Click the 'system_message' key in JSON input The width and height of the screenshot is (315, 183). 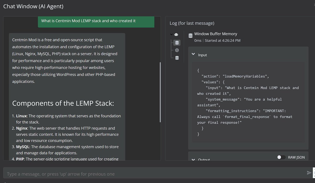pos(223,99)
